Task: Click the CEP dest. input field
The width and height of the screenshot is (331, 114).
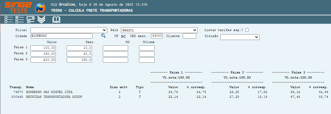Action: pos(157,36)
